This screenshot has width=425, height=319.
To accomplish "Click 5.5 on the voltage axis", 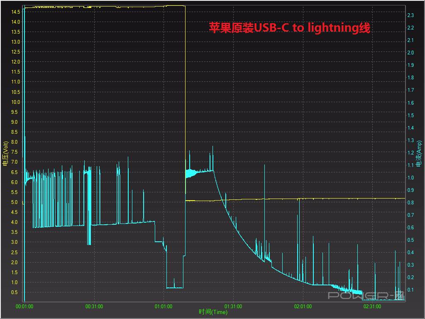I will tap(15, 192).
